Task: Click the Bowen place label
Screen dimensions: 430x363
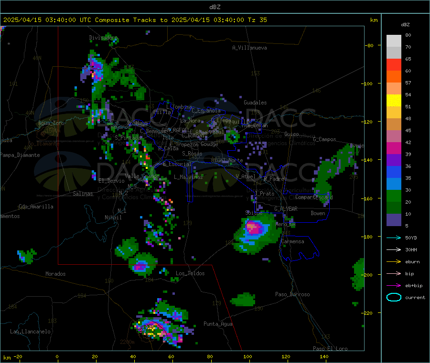Action: pos(318,213)
